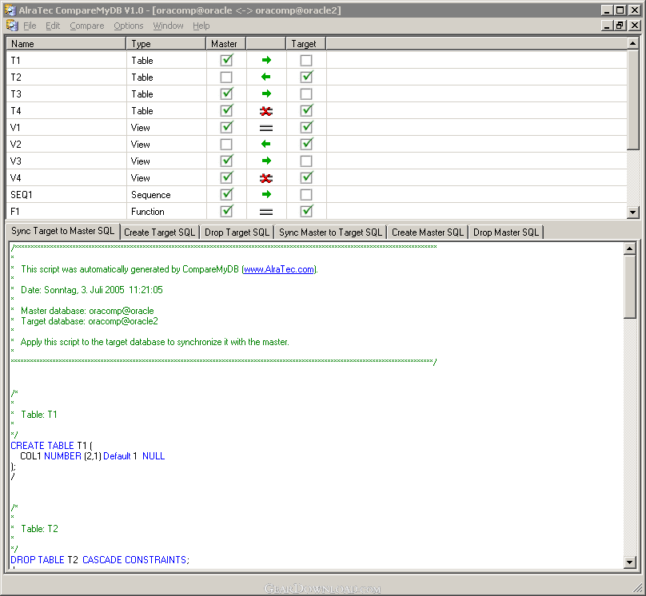Click the application icon in the title bar
This screenshot has width=646, height=596.
(x=10, y=10)
